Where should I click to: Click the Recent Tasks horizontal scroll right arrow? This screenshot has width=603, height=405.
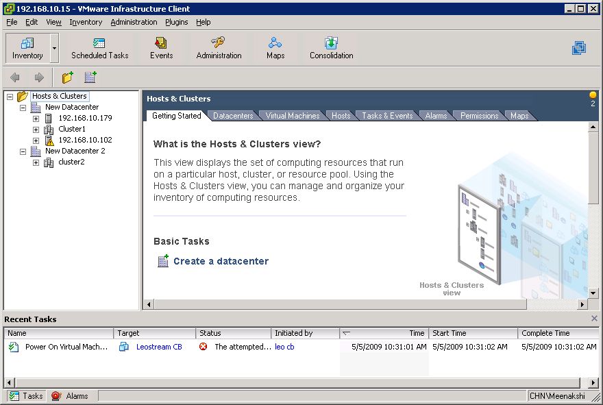(x=594, y=382)
